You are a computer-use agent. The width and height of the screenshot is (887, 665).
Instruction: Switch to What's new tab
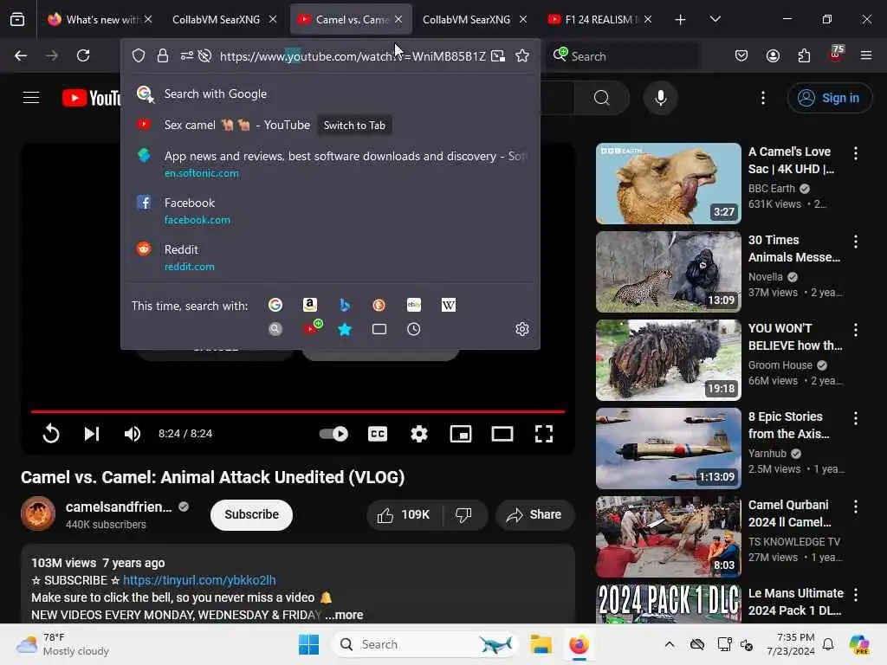[100, 20]
